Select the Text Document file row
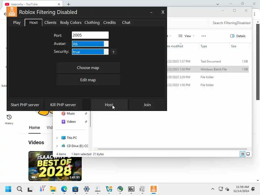 click(x=208, y=61)
